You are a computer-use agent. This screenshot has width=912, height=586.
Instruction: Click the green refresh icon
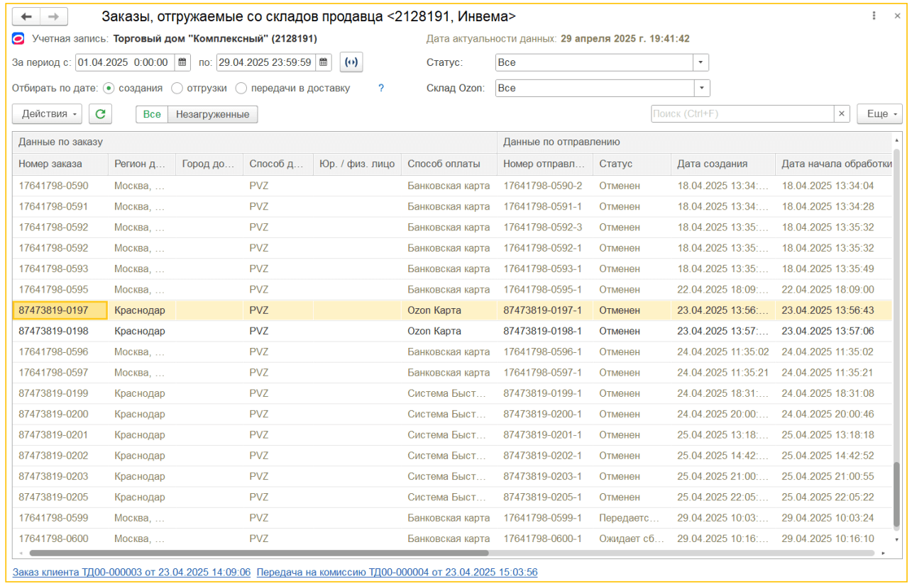pos(99,113)
